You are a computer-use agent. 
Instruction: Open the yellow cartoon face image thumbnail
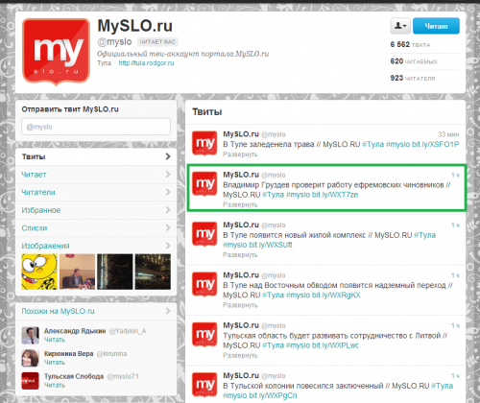tap(39, 272)
